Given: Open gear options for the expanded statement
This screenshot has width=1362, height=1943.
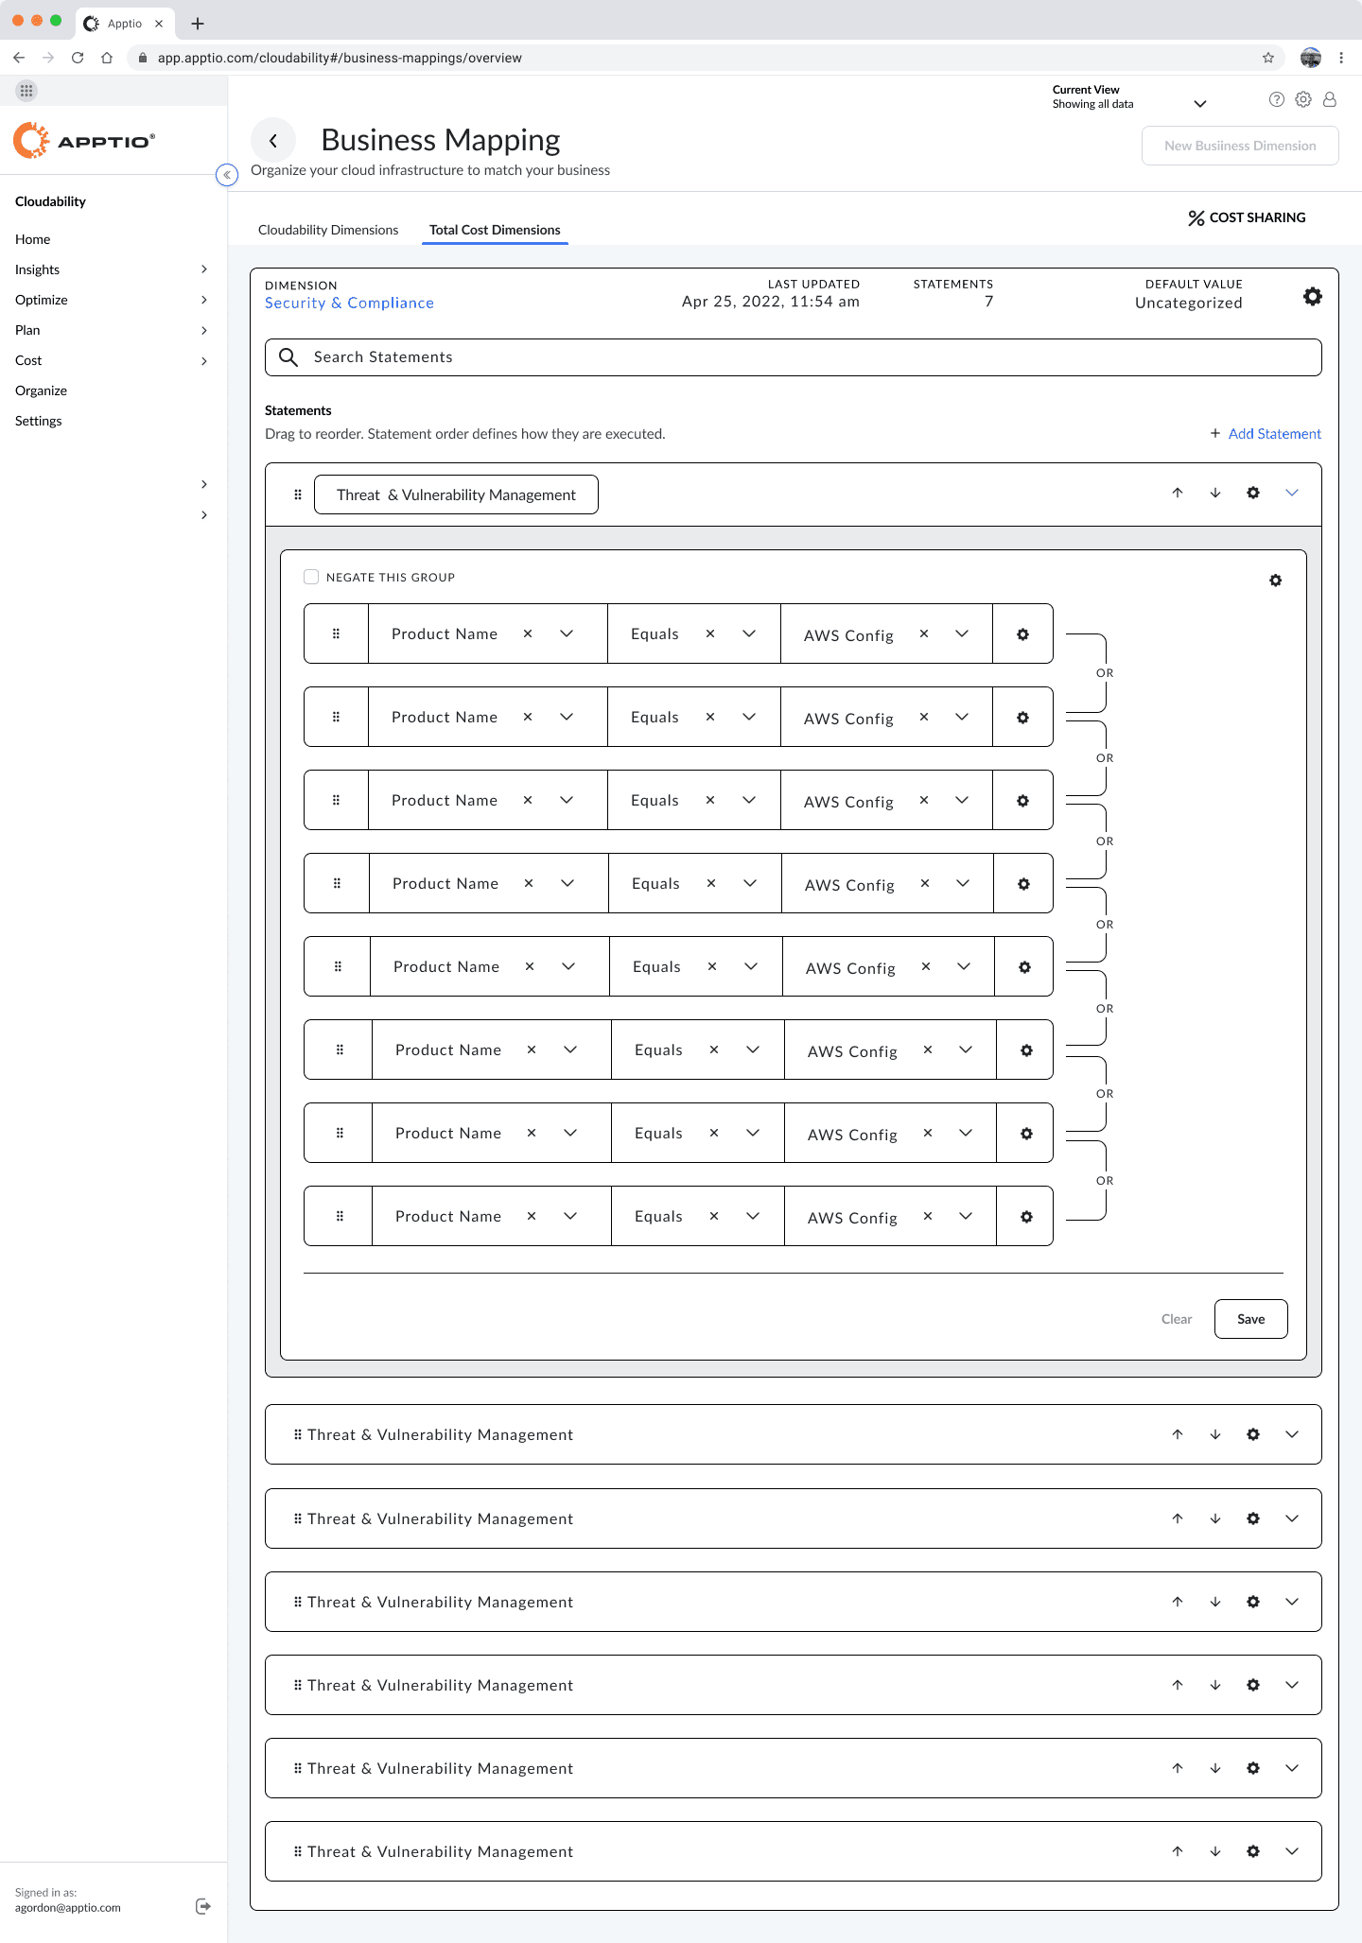Looking at the screenshot, I should [x=1253, y=493].
